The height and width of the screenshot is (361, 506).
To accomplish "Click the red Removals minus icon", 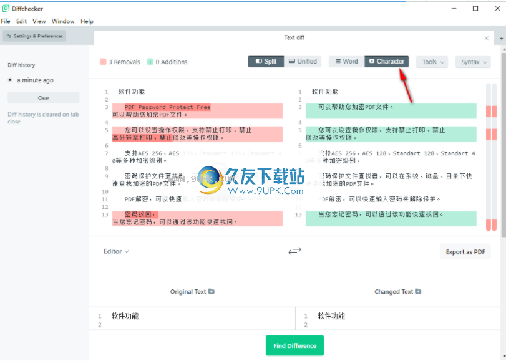I will pos(103,62).
